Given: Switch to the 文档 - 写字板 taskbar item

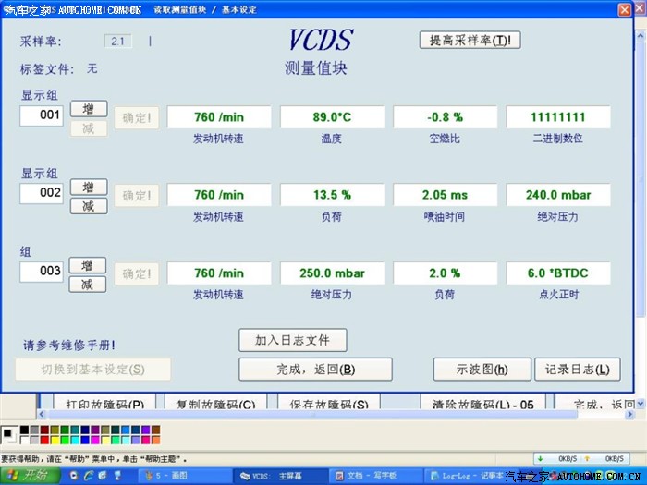Looking at the screenshot, I should pyautogui.click(x=376, y=476).
